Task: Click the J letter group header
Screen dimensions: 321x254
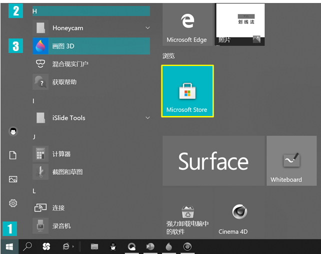Action: pos(34,137)
